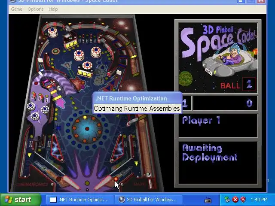Viewport: 275px width, 206px height.
Task: Open the Options menu
Action: [x=35, y=9]
